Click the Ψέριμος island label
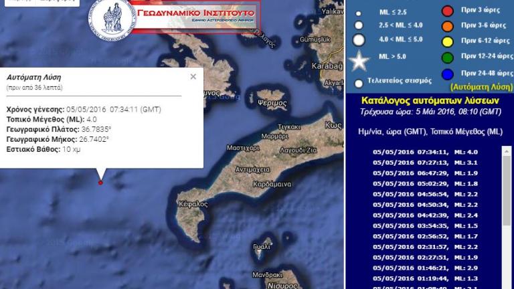This screenshot has width=514, height=289. click(272, 103)
